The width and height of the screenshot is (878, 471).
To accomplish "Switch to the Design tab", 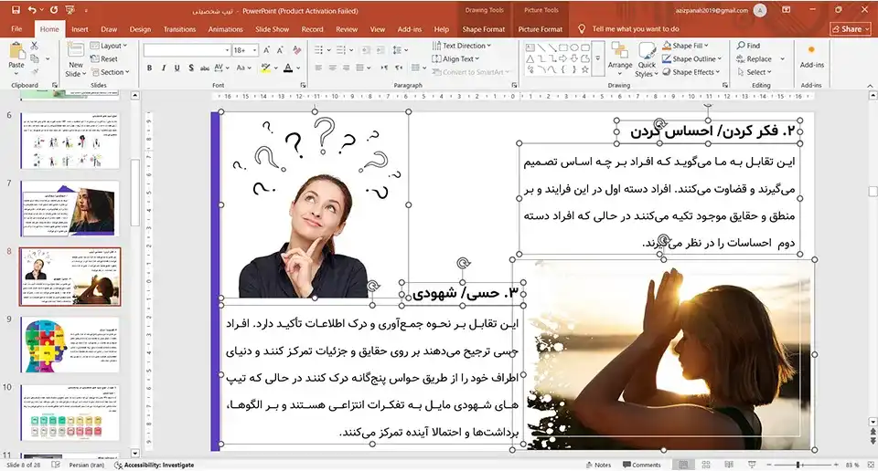I will [x=140, y=29].
